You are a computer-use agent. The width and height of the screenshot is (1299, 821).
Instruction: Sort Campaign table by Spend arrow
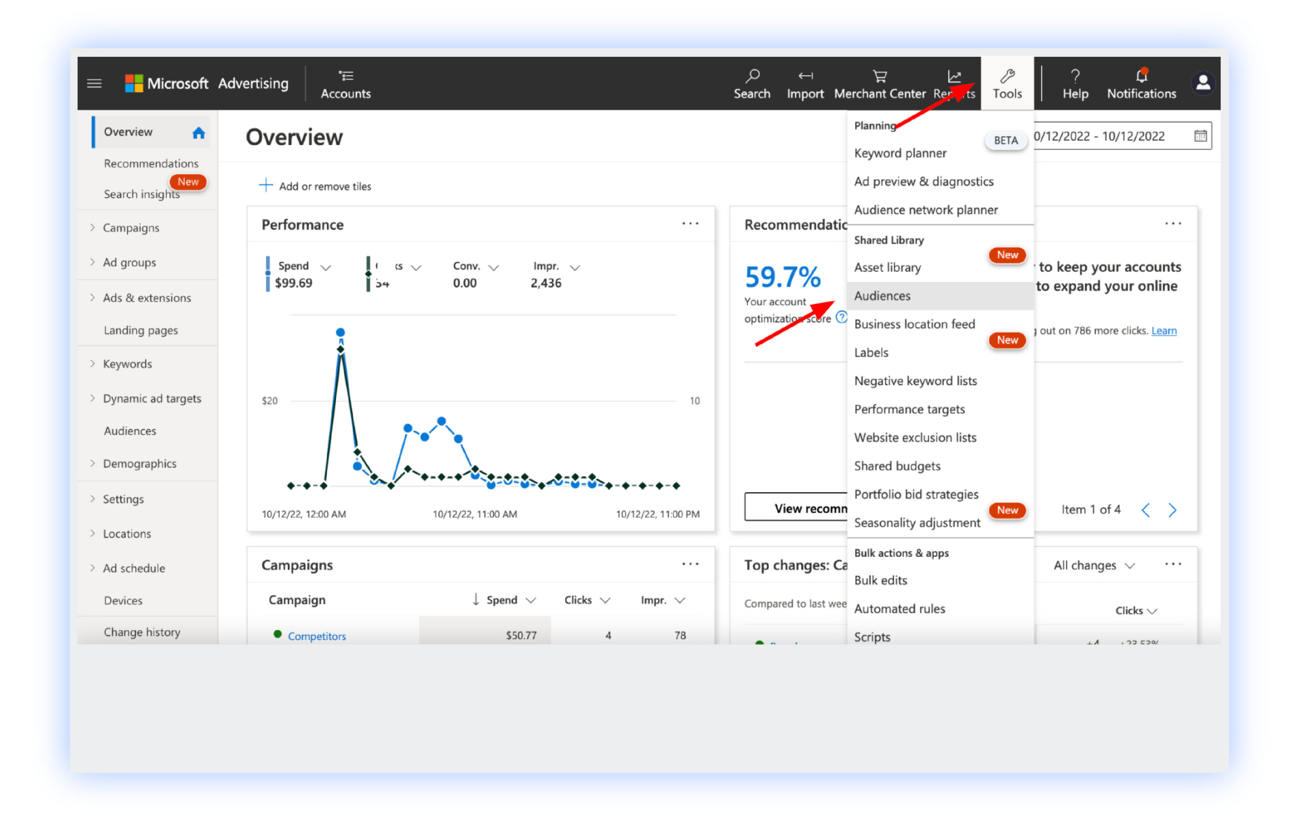[476, 600]
